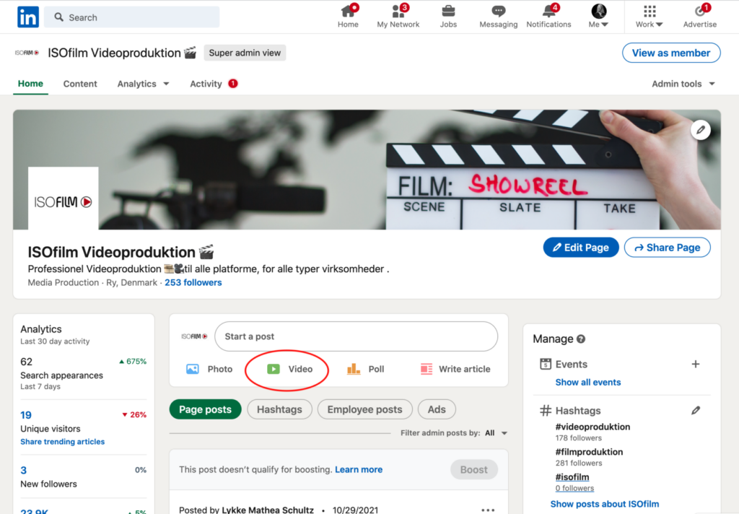Select the Page posts filter pill
739x514 pixels.
click(x=206, y=409)
